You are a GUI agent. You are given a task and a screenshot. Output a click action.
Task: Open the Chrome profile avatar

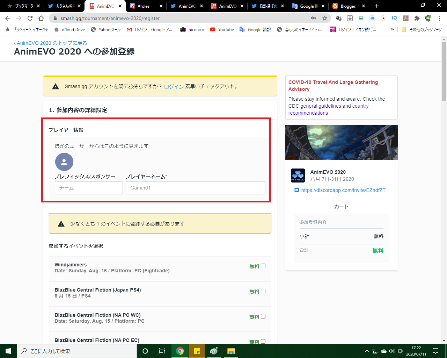tap(428, 18)
